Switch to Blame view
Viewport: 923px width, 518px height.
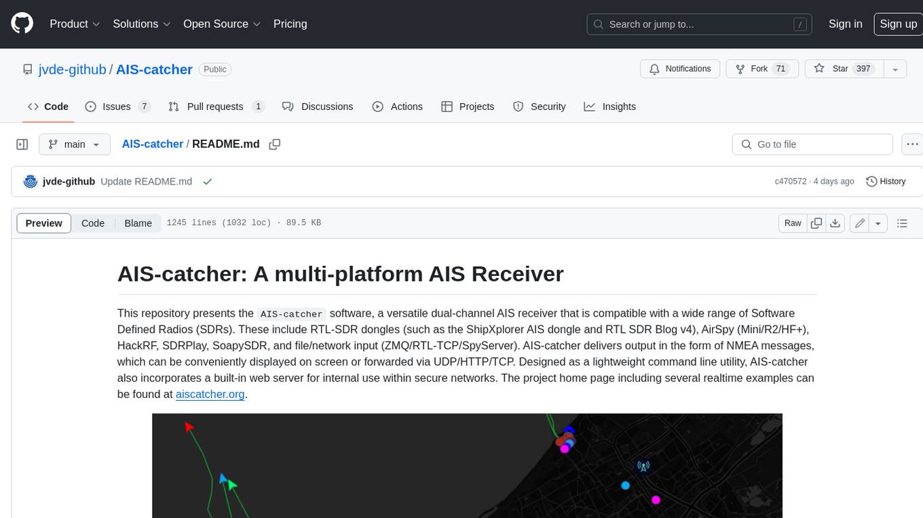coord(138,223)
